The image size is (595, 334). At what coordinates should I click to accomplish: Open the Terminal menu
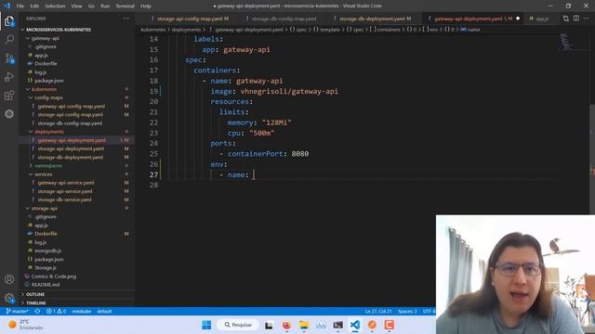coord(125,6)
